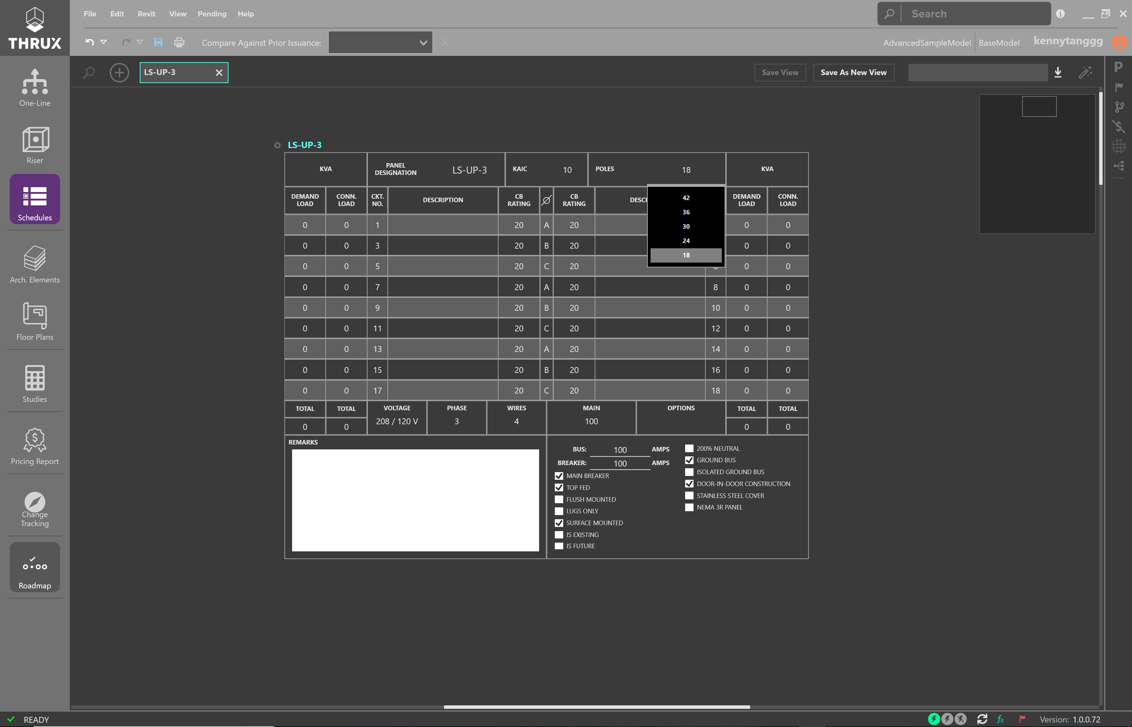Click the refresh sync icon in status bar
Image resolution: width=1132 pixels, height=727 pixels.
[982, 719]
